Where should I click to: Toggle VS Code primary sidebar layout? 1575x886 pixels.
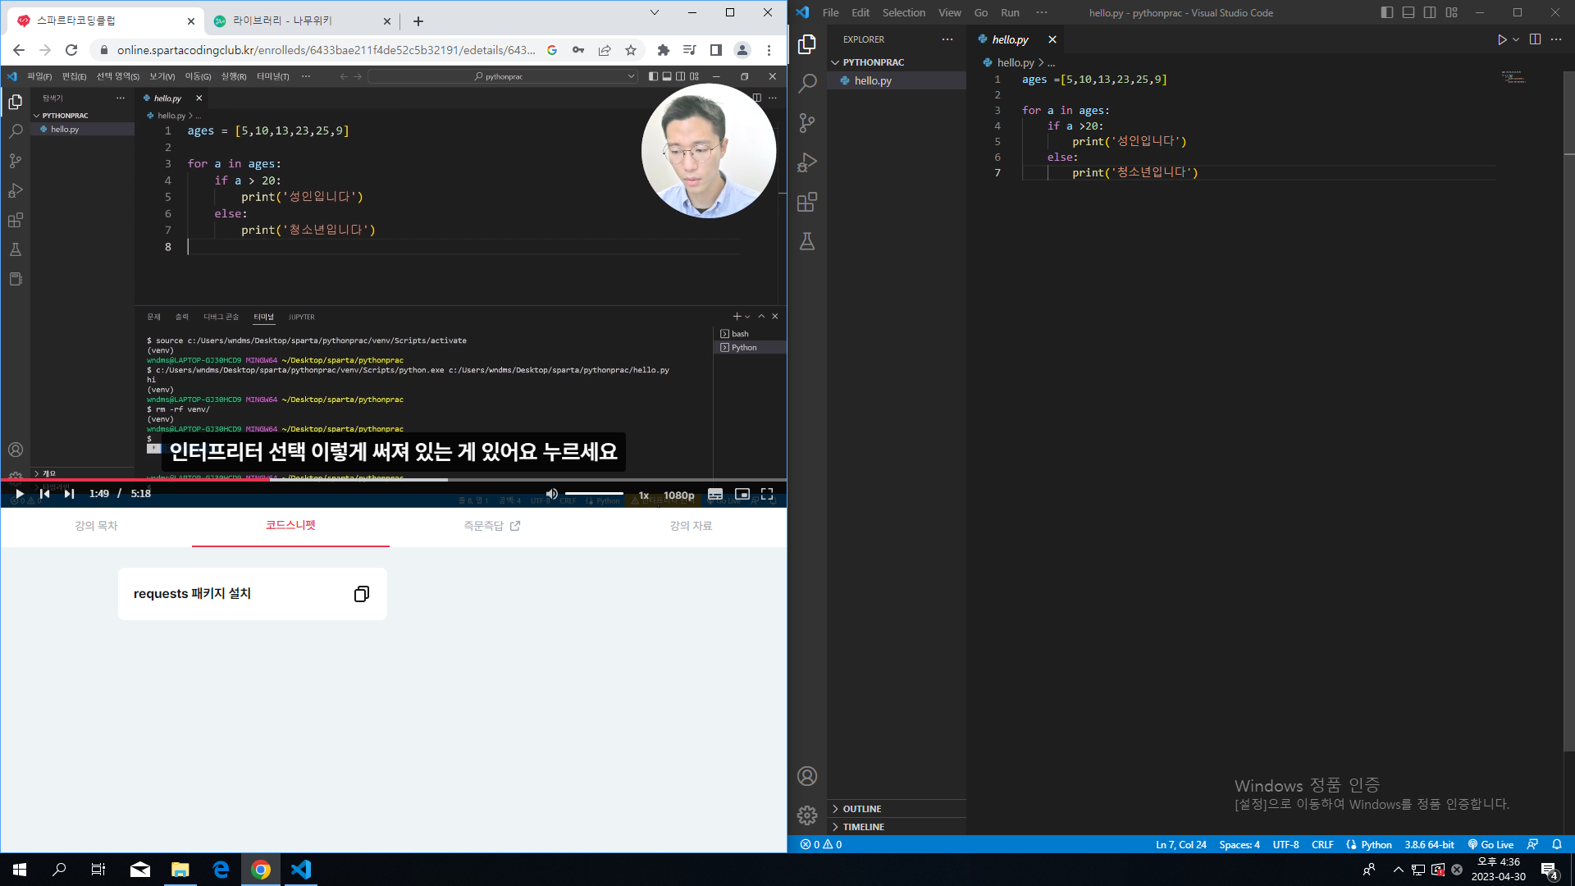(1387, 12)
